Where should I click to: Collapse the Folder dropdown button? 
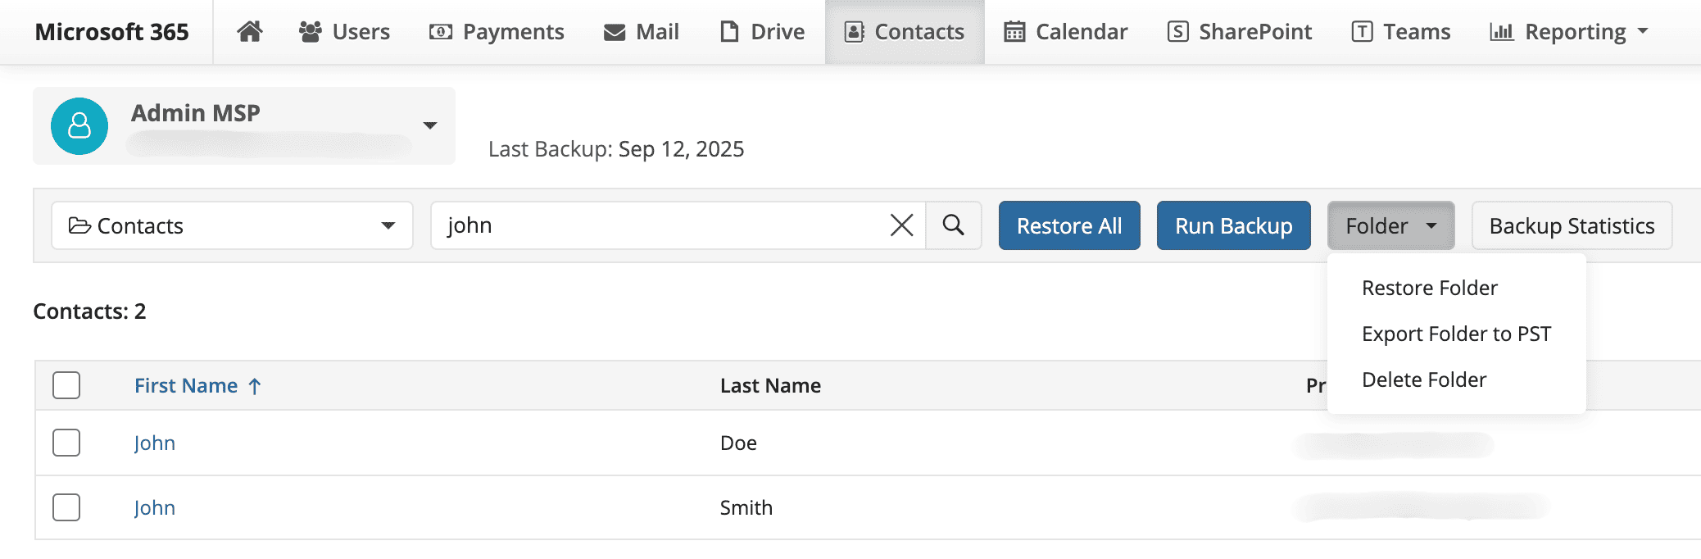(x=1390, y=225)
